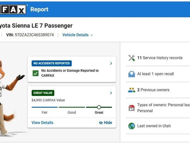
Task: Click the VIN number 5TDZA23C46S389074
Action: (34, 35)
